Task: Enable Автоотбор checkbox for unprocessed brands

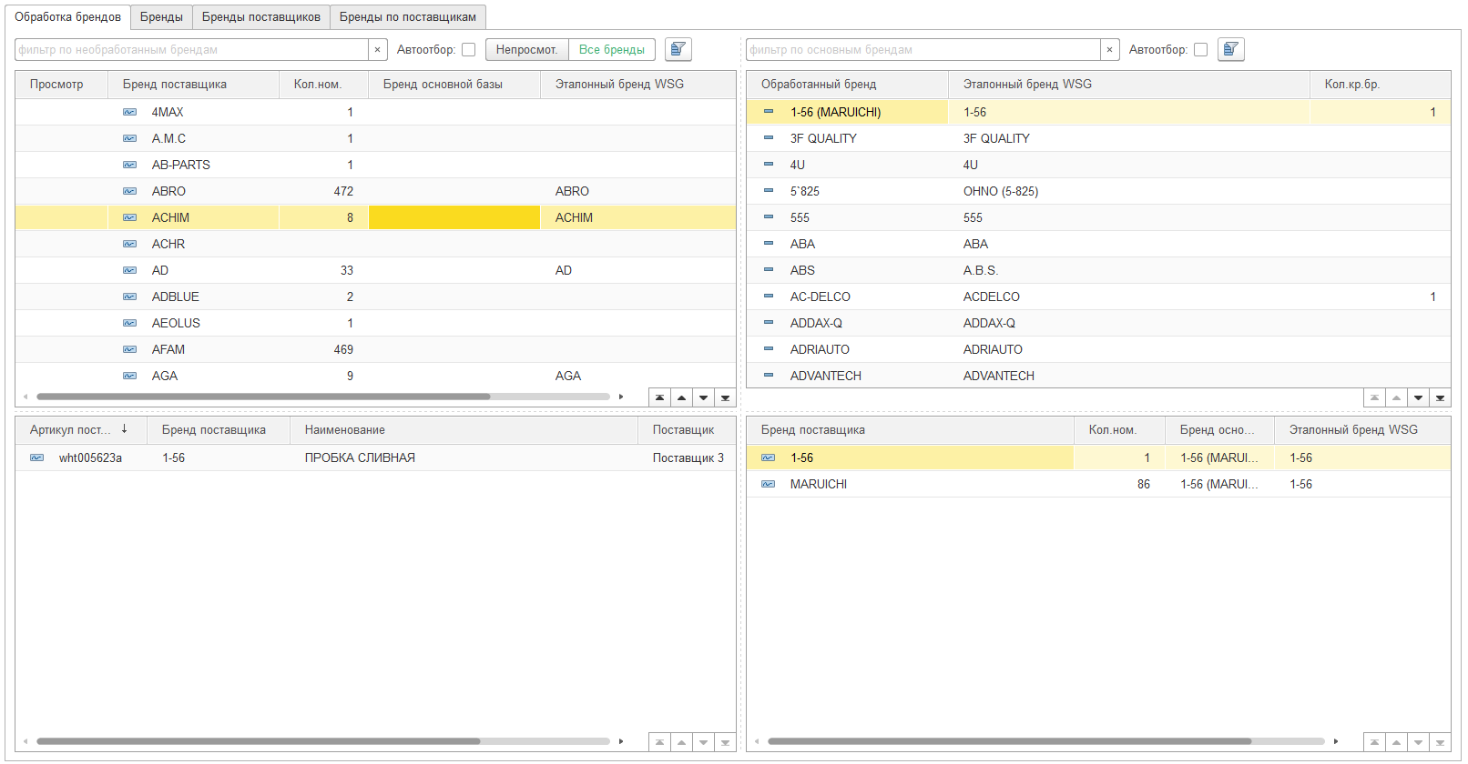Action: click(x=468, y=50)
